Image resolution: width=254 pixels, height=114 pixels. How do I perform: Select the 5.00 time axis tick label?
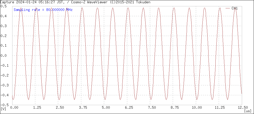click(106, 108)
